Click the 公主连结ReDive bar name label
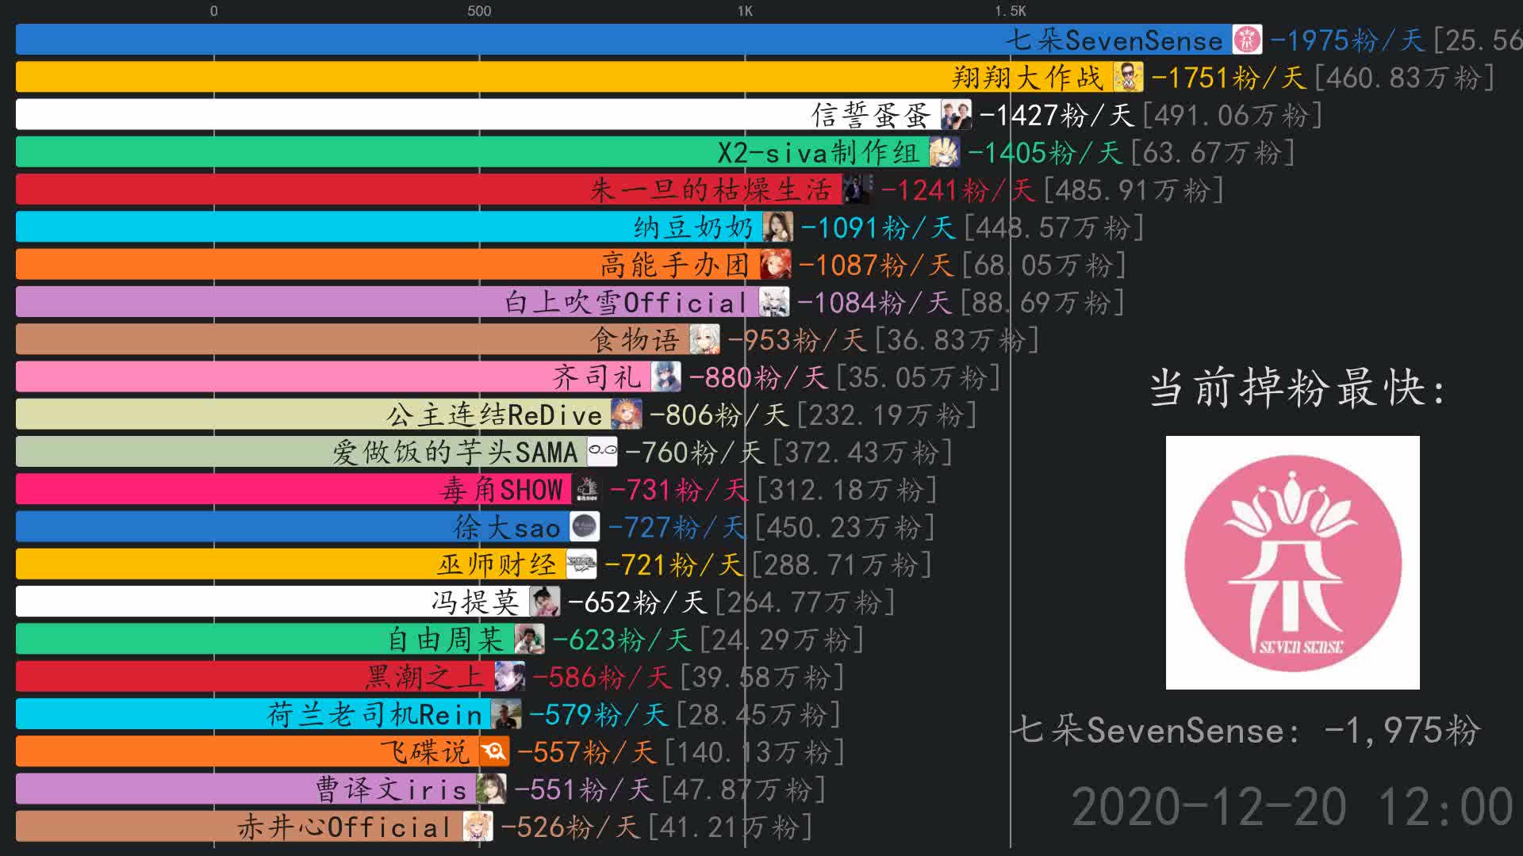This screenshot has width=1523, height=856. [x=494, y=415]
